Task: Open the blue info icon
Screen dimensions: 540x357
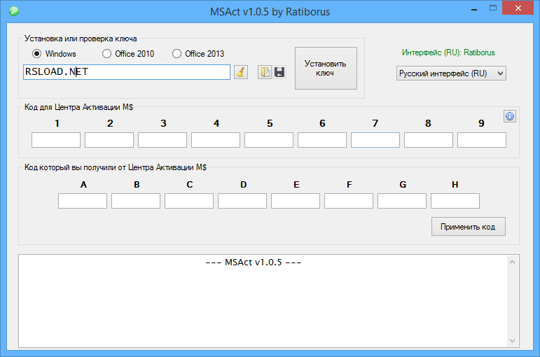Action: (510, 117)
